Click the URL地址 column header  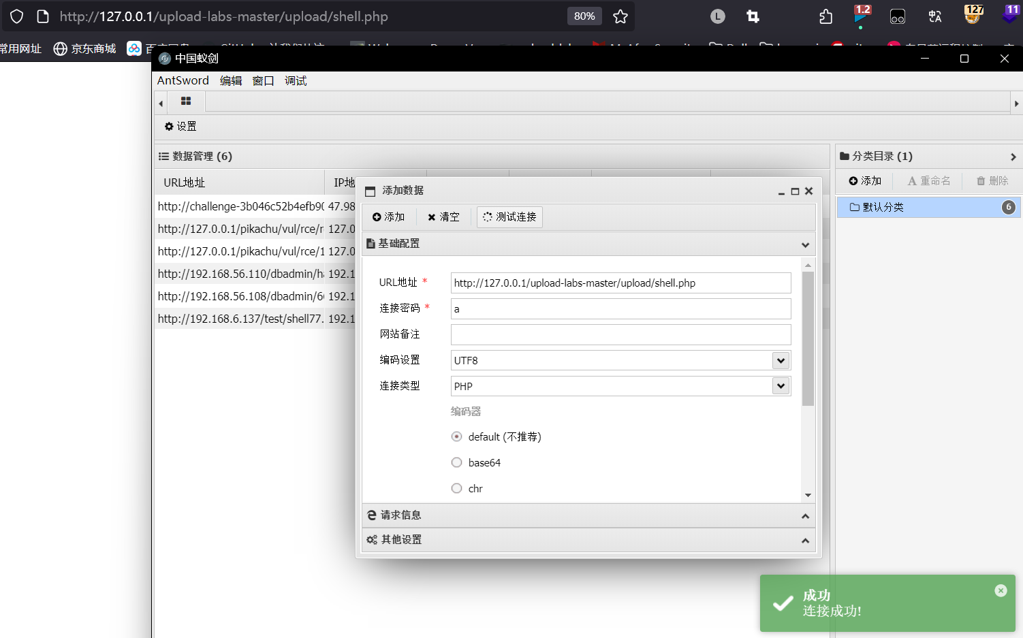(x=240, y=182)
